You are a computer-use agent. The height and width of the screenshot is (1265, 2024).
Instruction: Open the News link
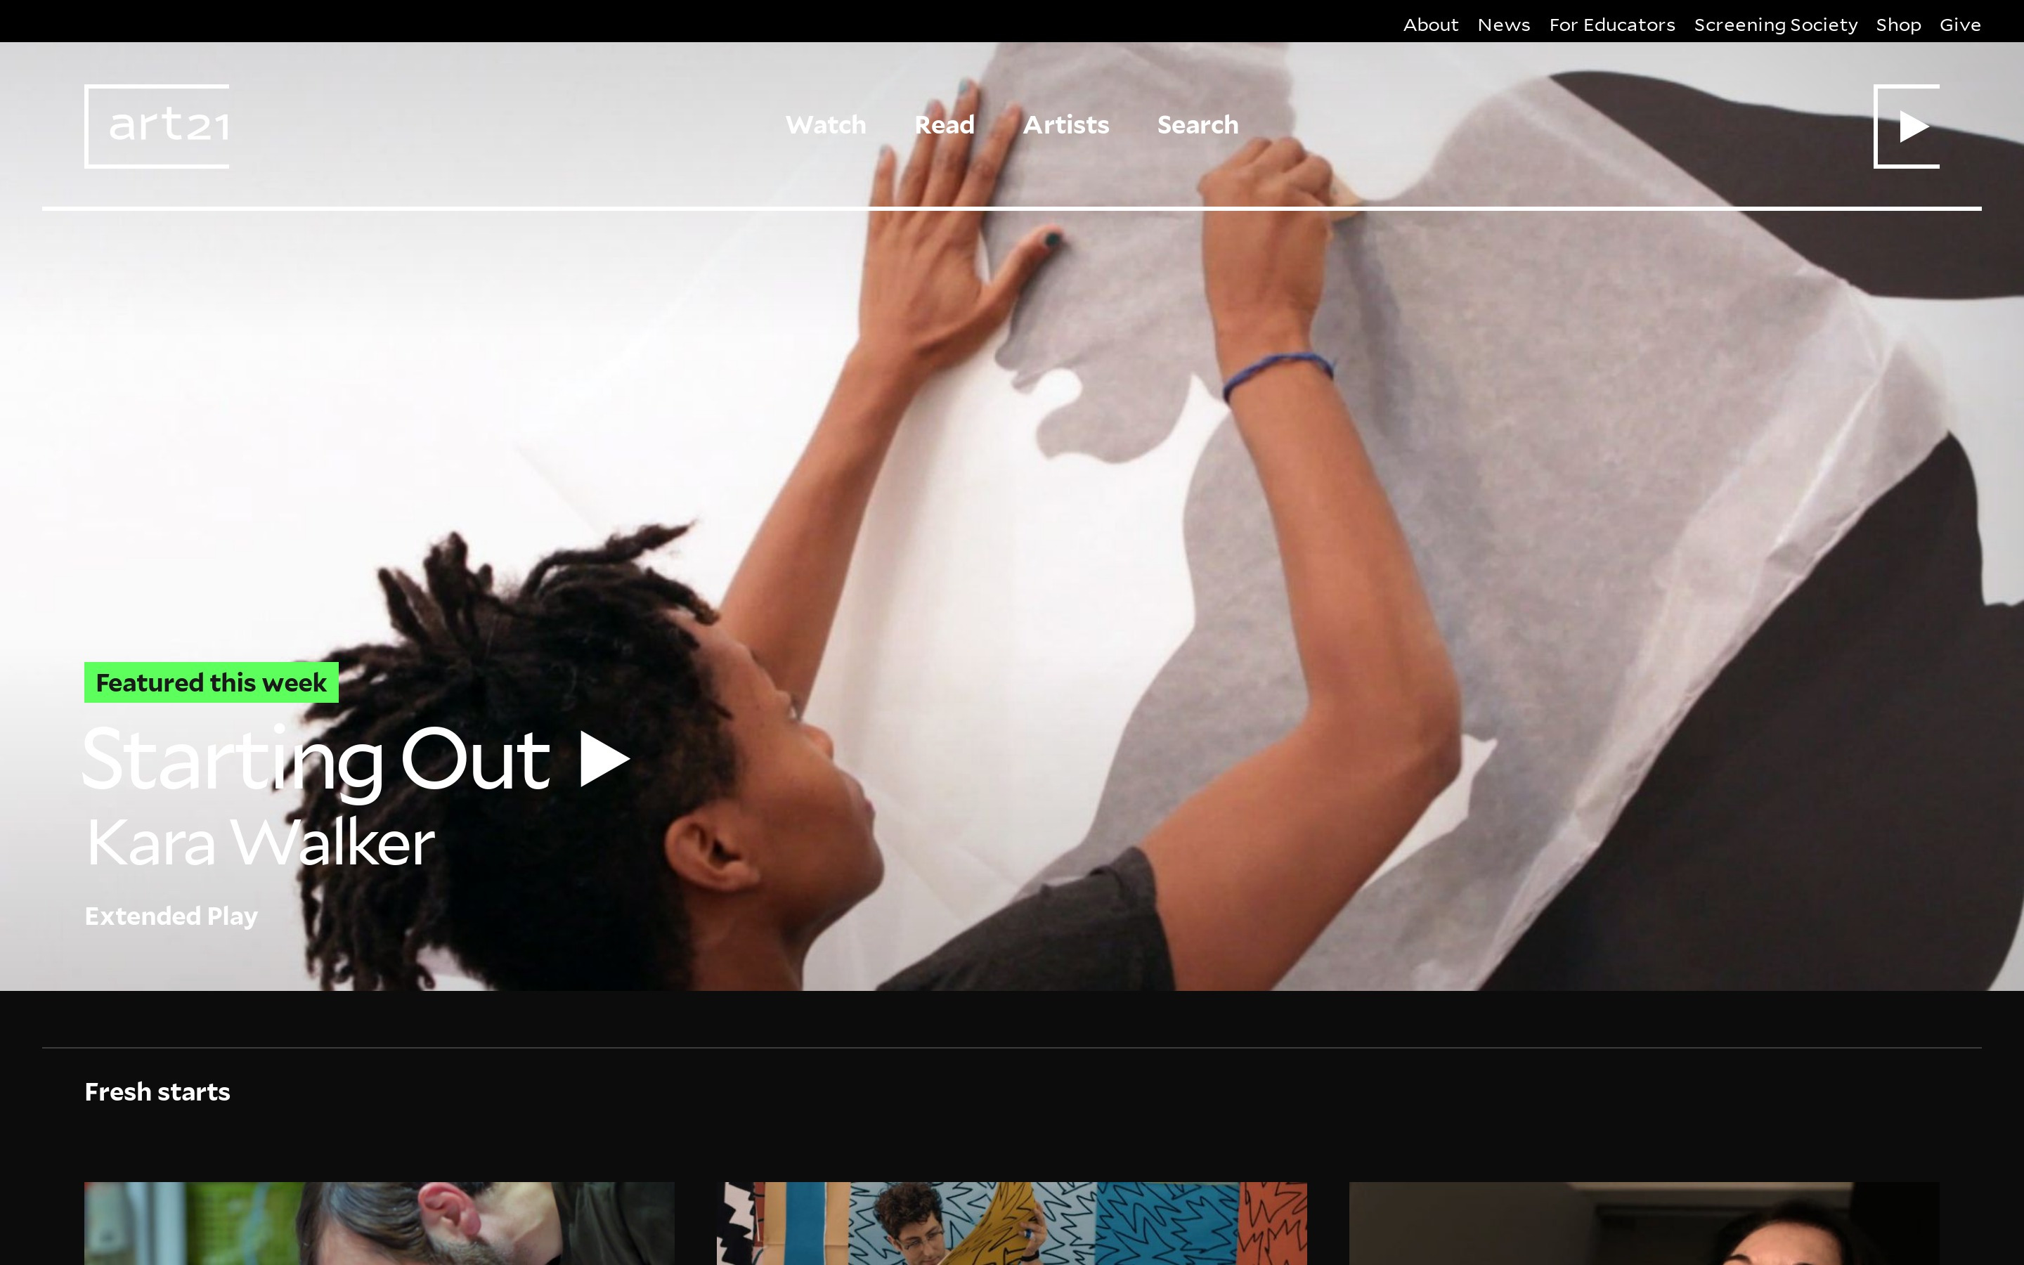click(x=1503, y=25)
